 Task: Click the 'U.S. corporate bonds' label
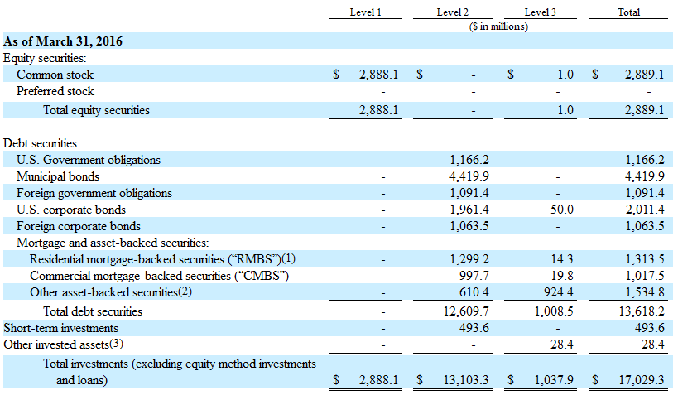point(71,210)
